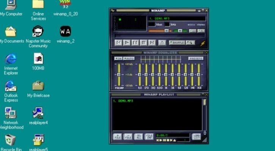Click the orange volume slider handle

[x=167, y=31]
